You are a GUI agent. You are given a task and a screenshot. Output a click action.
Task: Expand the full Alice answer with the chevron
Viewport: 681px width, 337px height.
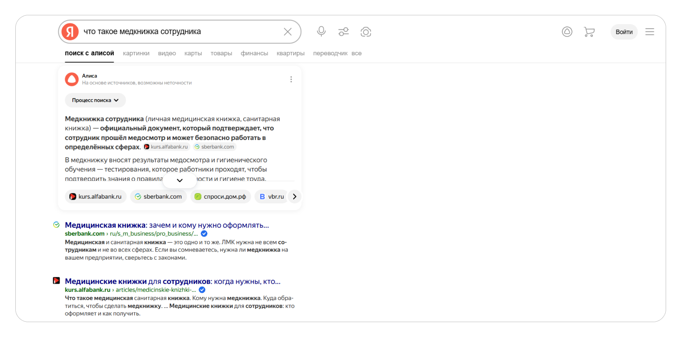tap(180, 180)
